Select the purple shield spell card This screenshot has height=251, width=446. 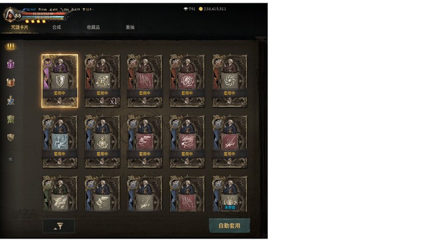(59, 81)
